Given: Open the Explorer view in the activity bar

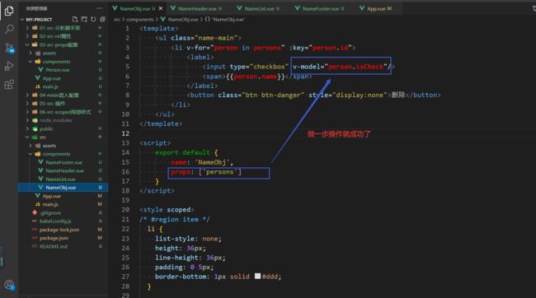Looking at the screenshot, I should click(9, 11).
